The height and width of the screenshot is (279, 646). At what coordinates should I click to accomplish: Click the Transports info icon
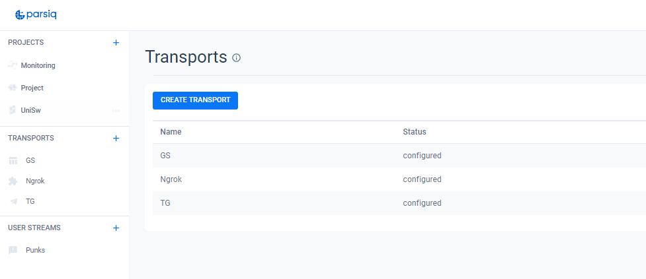[237, 58]
